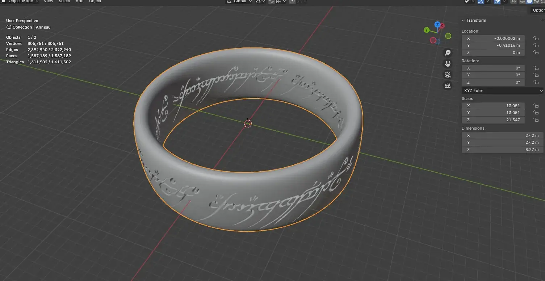Open the Select menu
The width and height of the screenshot is (545, 281).
coord(64,1)
